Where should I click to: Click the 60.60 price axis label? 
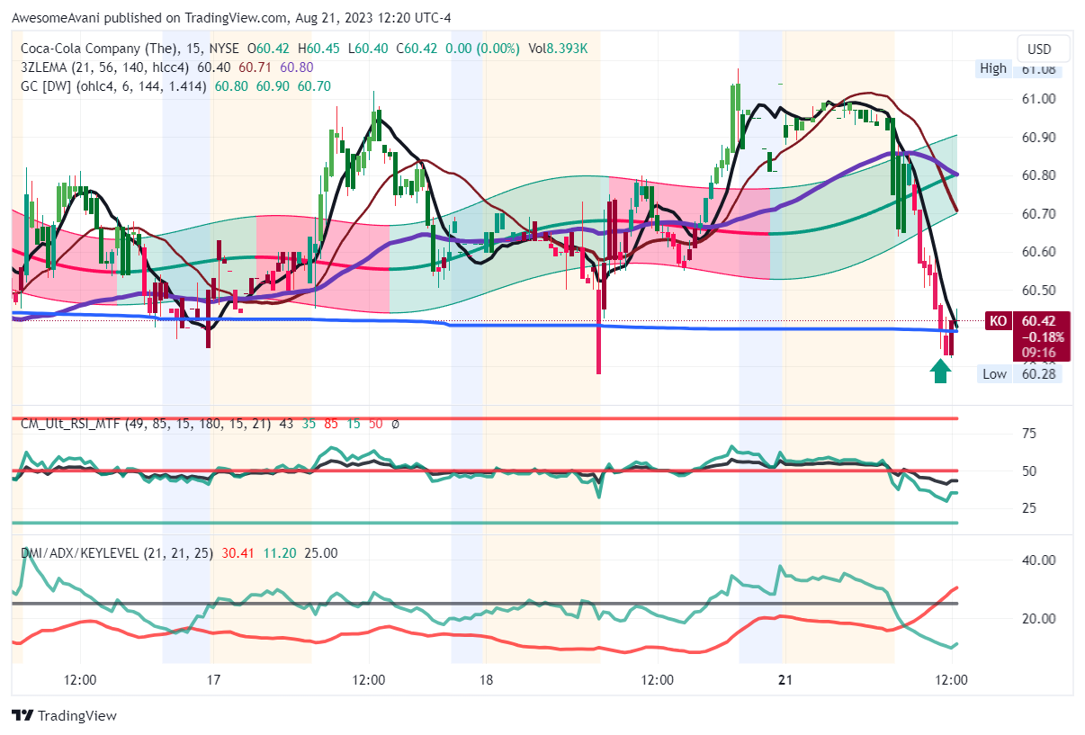[1040, 251]
